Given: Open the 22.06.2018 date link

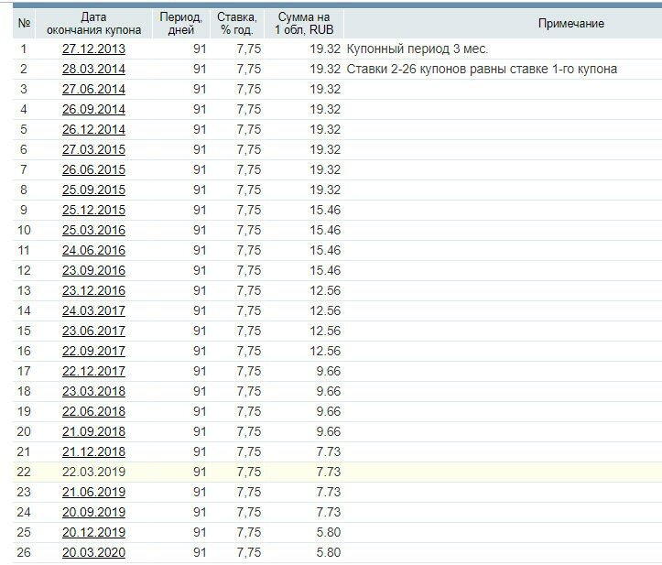Looking at the screenshot, I should (93, 411).
